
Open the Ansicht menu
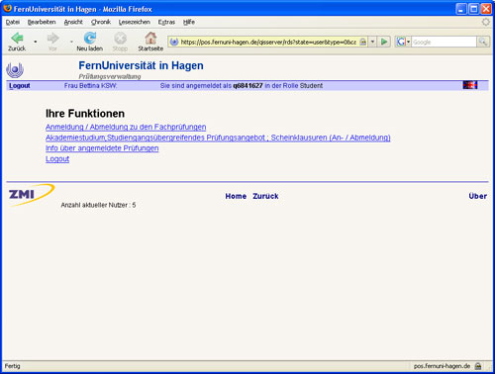73,22
